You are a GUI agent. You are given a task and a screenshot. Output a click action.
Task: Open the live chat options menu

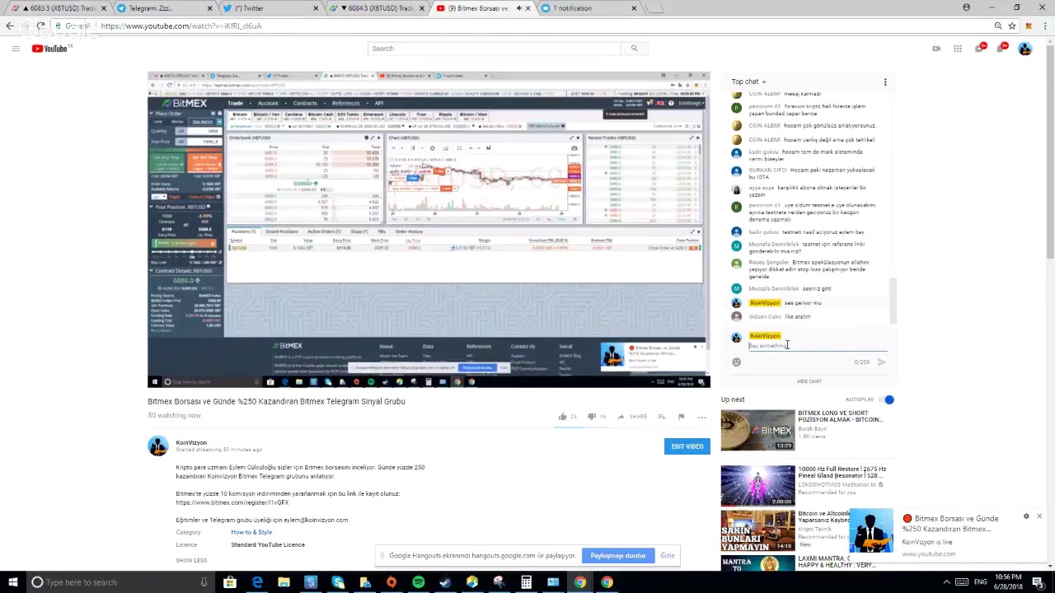[x=885, y=82]
